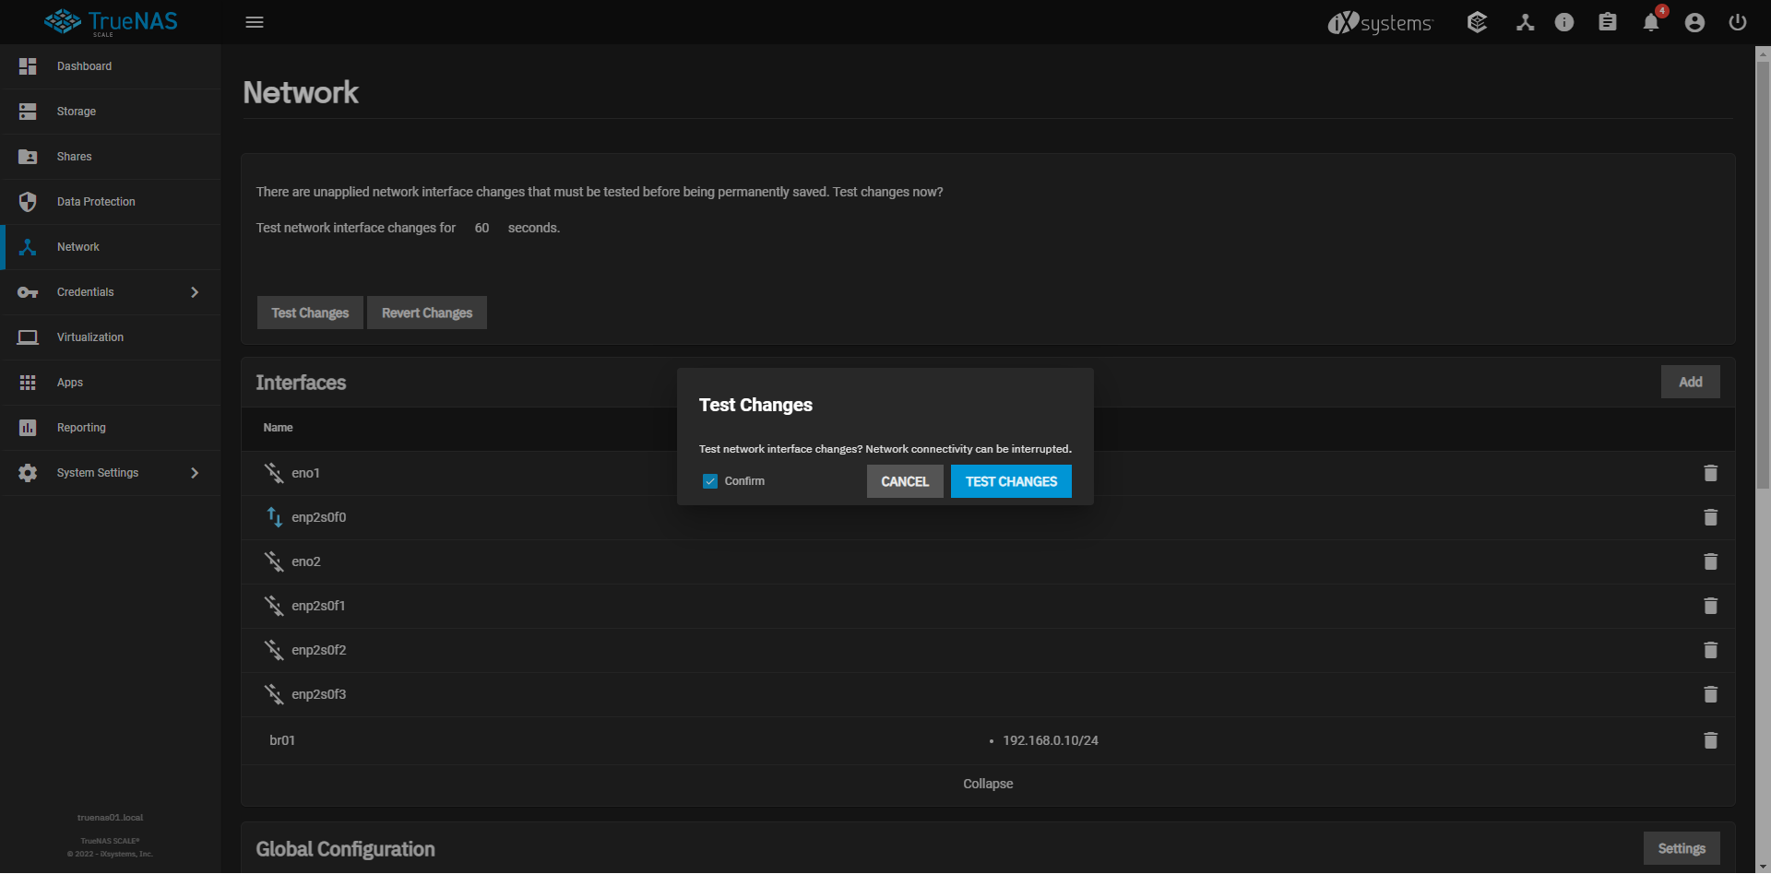Toggle the sidebar with hamburger menu

click(x=255, y=22)
